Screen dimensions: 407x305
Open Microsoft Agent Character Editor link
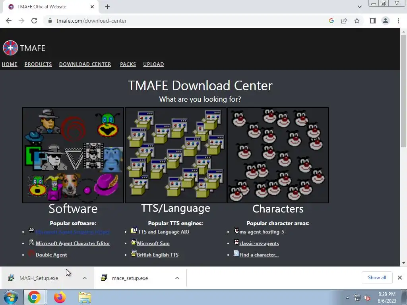pos(73,243)
